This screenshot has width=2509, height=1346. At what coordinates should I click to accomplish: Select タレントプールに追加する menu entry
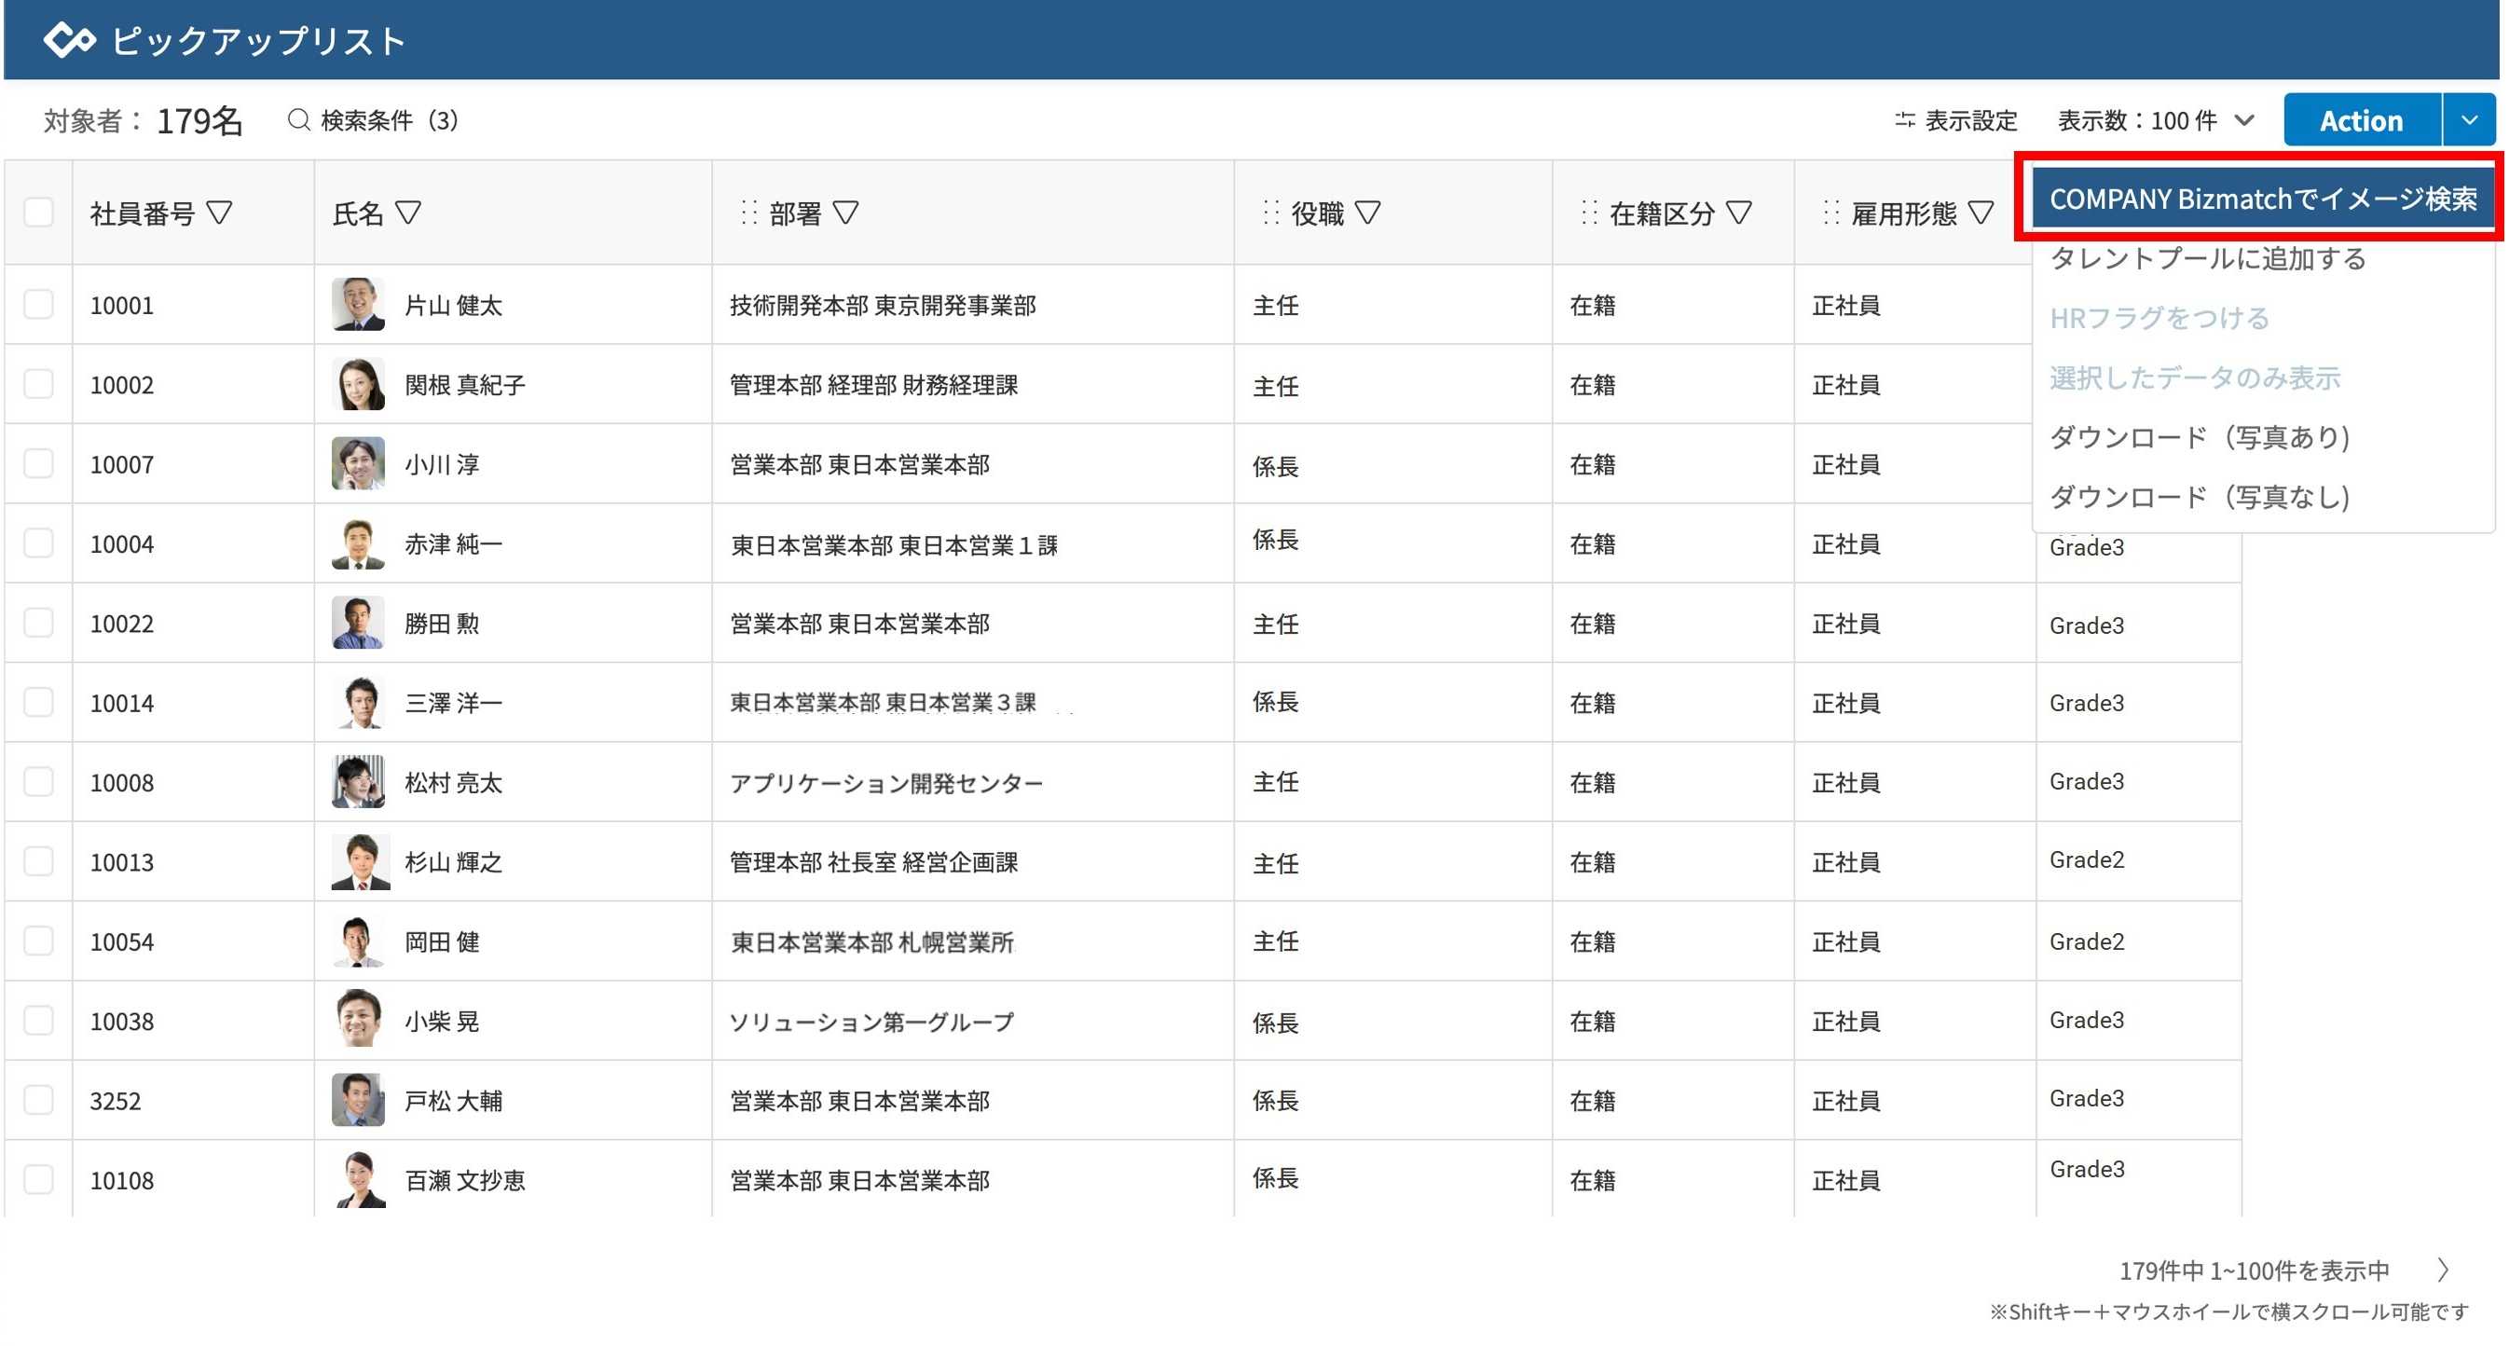pos(2207,258)
